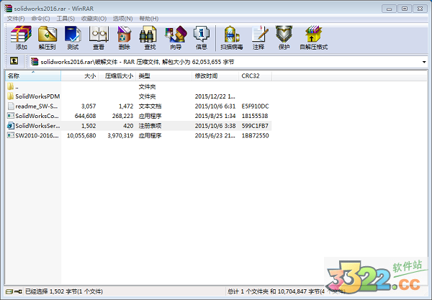Click the 注册表项 type cell

point(150,126)
